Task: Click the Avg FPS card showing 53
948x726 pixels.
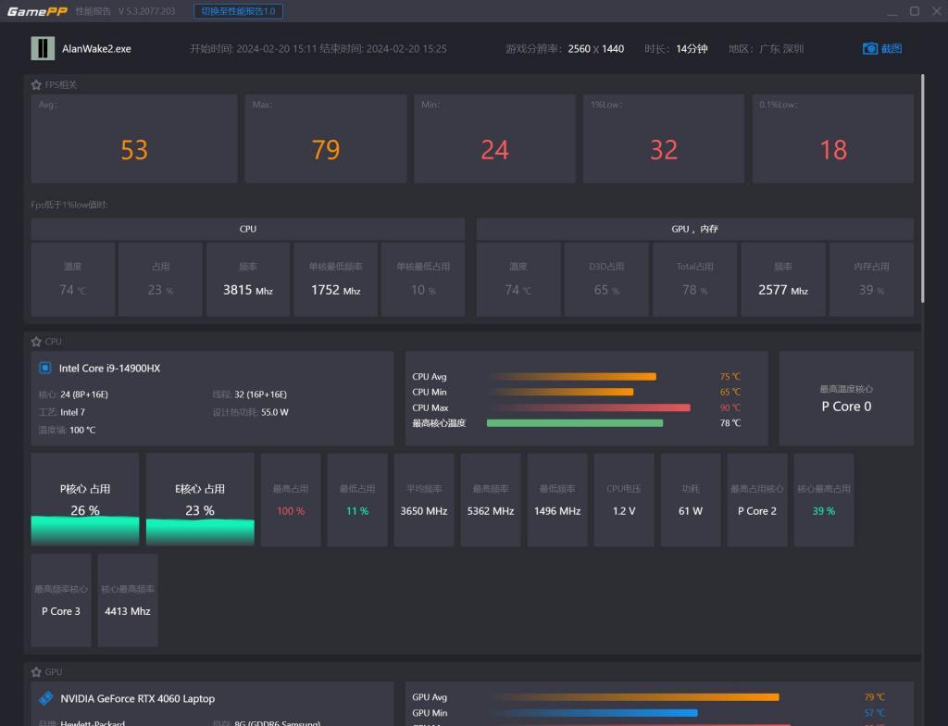Action: (134, 139)
